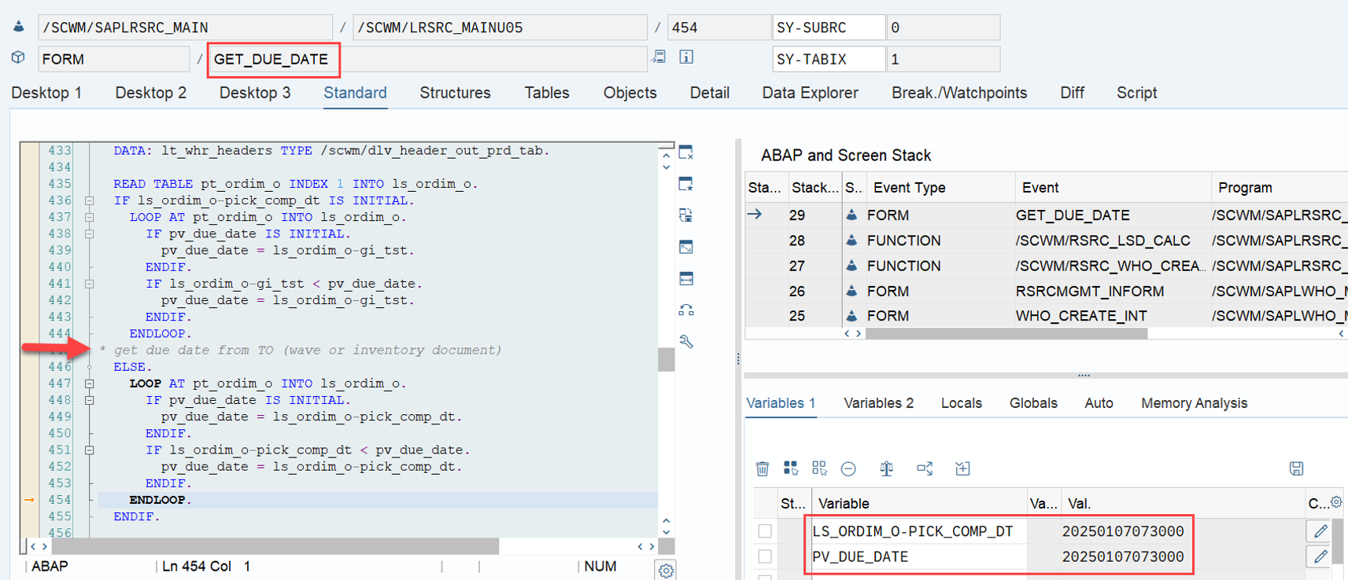Viewport: 1348px width, 580px height.
Task: Click the SY-SUBRC value field
Action: pos(943,27)
